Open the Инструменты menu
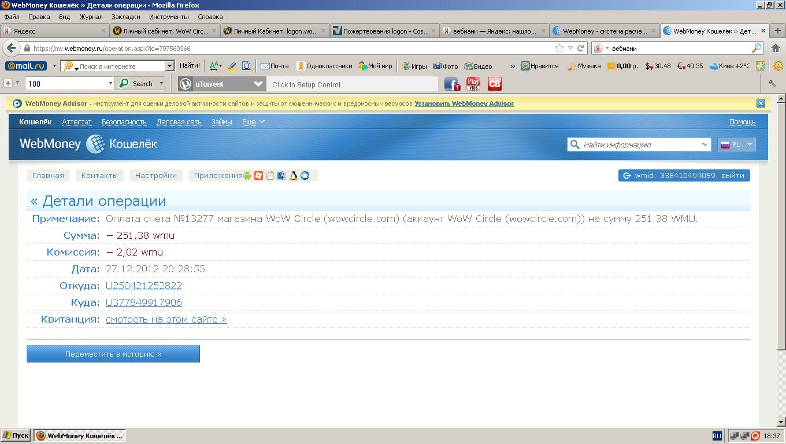 (169, 17)
